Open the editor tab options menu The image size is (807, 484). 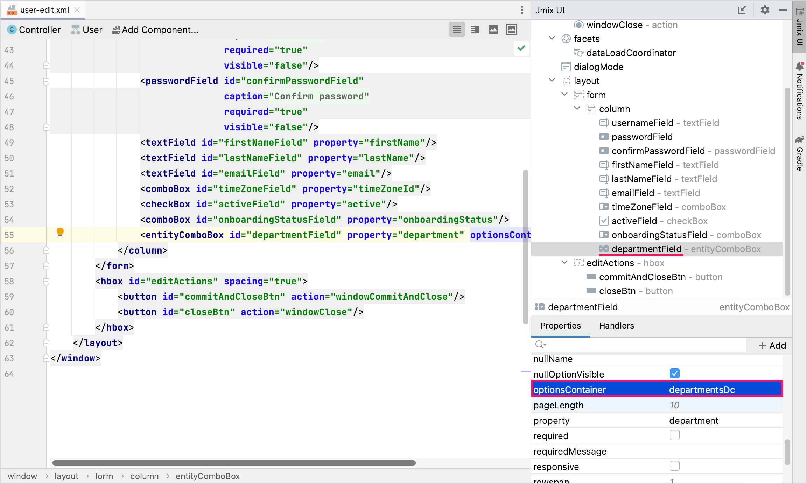[x=522, y=10]
